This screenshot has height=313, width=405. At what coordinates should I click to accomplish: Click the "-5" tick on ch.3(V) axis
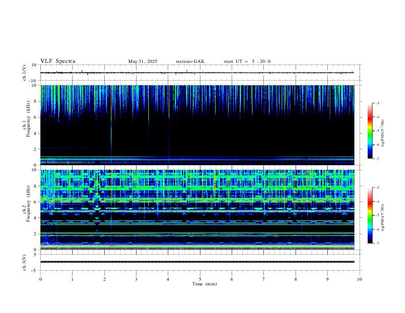(35, 271)
